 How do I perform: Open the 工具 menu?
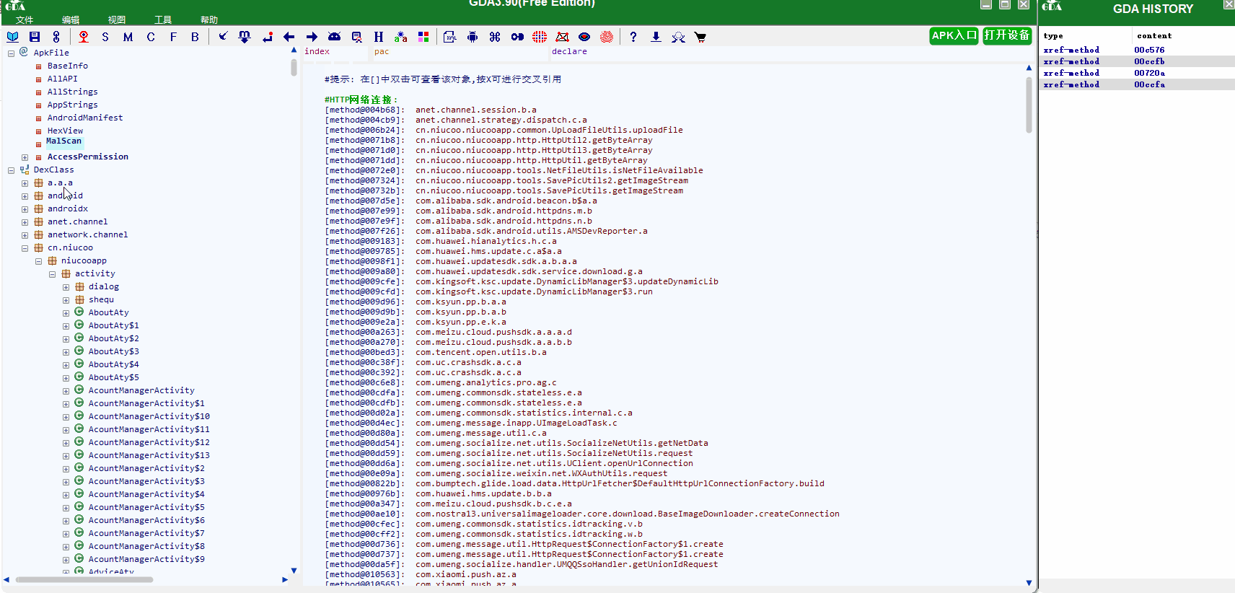[x=163, y=20]
